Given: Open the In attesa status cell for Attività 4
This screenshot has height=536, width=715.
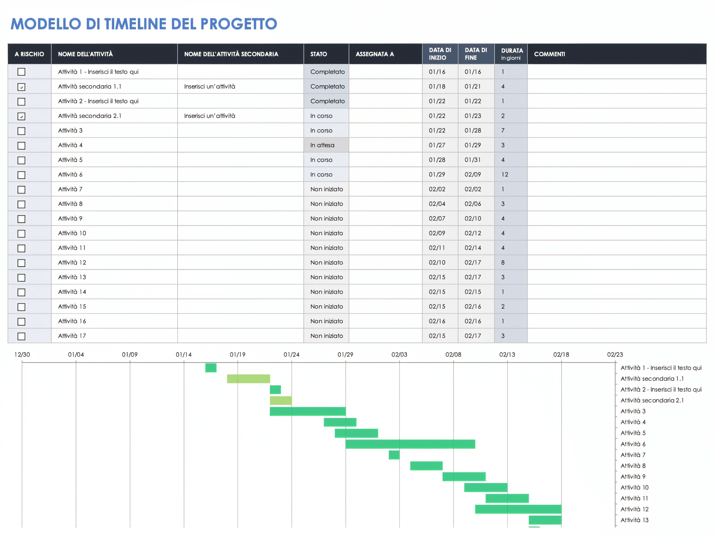Looking at the screenshot, I should (x=326, y=145).
